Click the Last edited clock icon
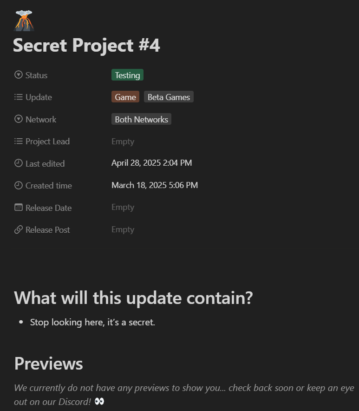The width and height of the screenshot is (359, 411). [18, 163]
